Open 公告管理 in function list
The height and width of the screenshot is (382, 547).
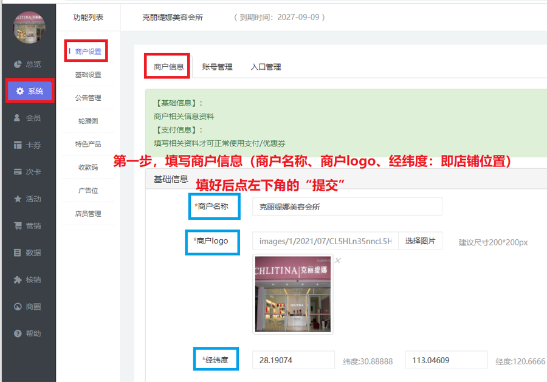(88, 98)
